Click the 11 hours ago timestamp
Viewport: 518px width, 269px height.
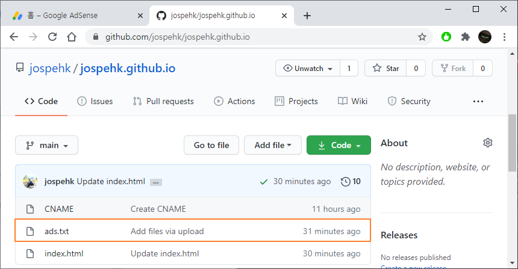[336, 209]
